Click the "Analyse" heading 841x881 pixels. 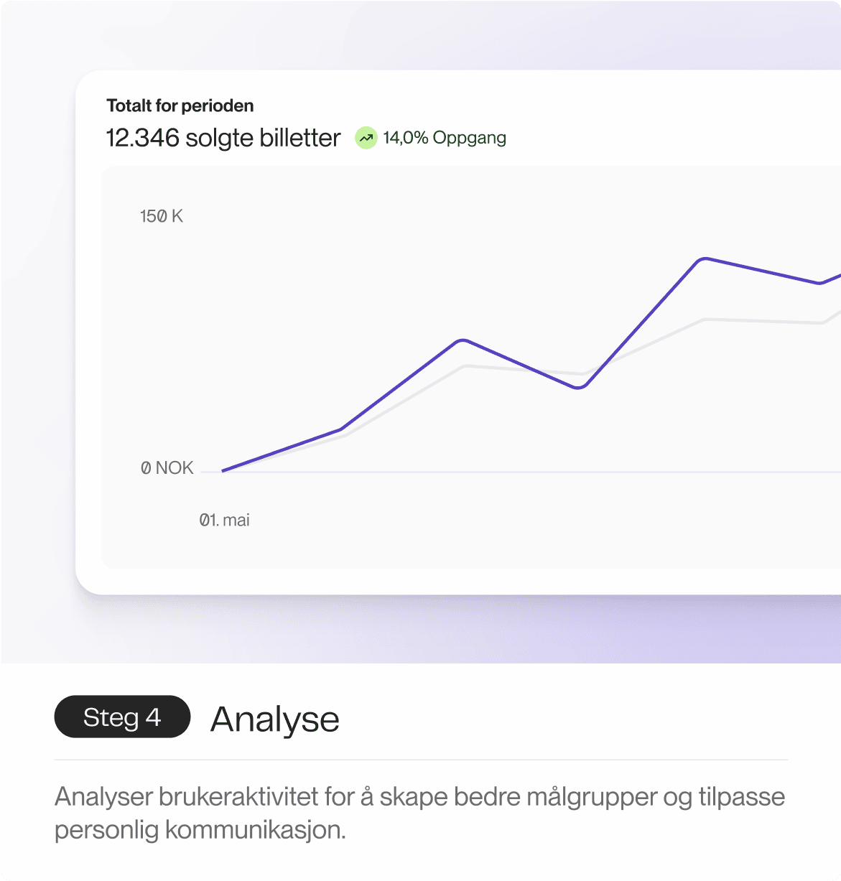[x=275, y=719]
